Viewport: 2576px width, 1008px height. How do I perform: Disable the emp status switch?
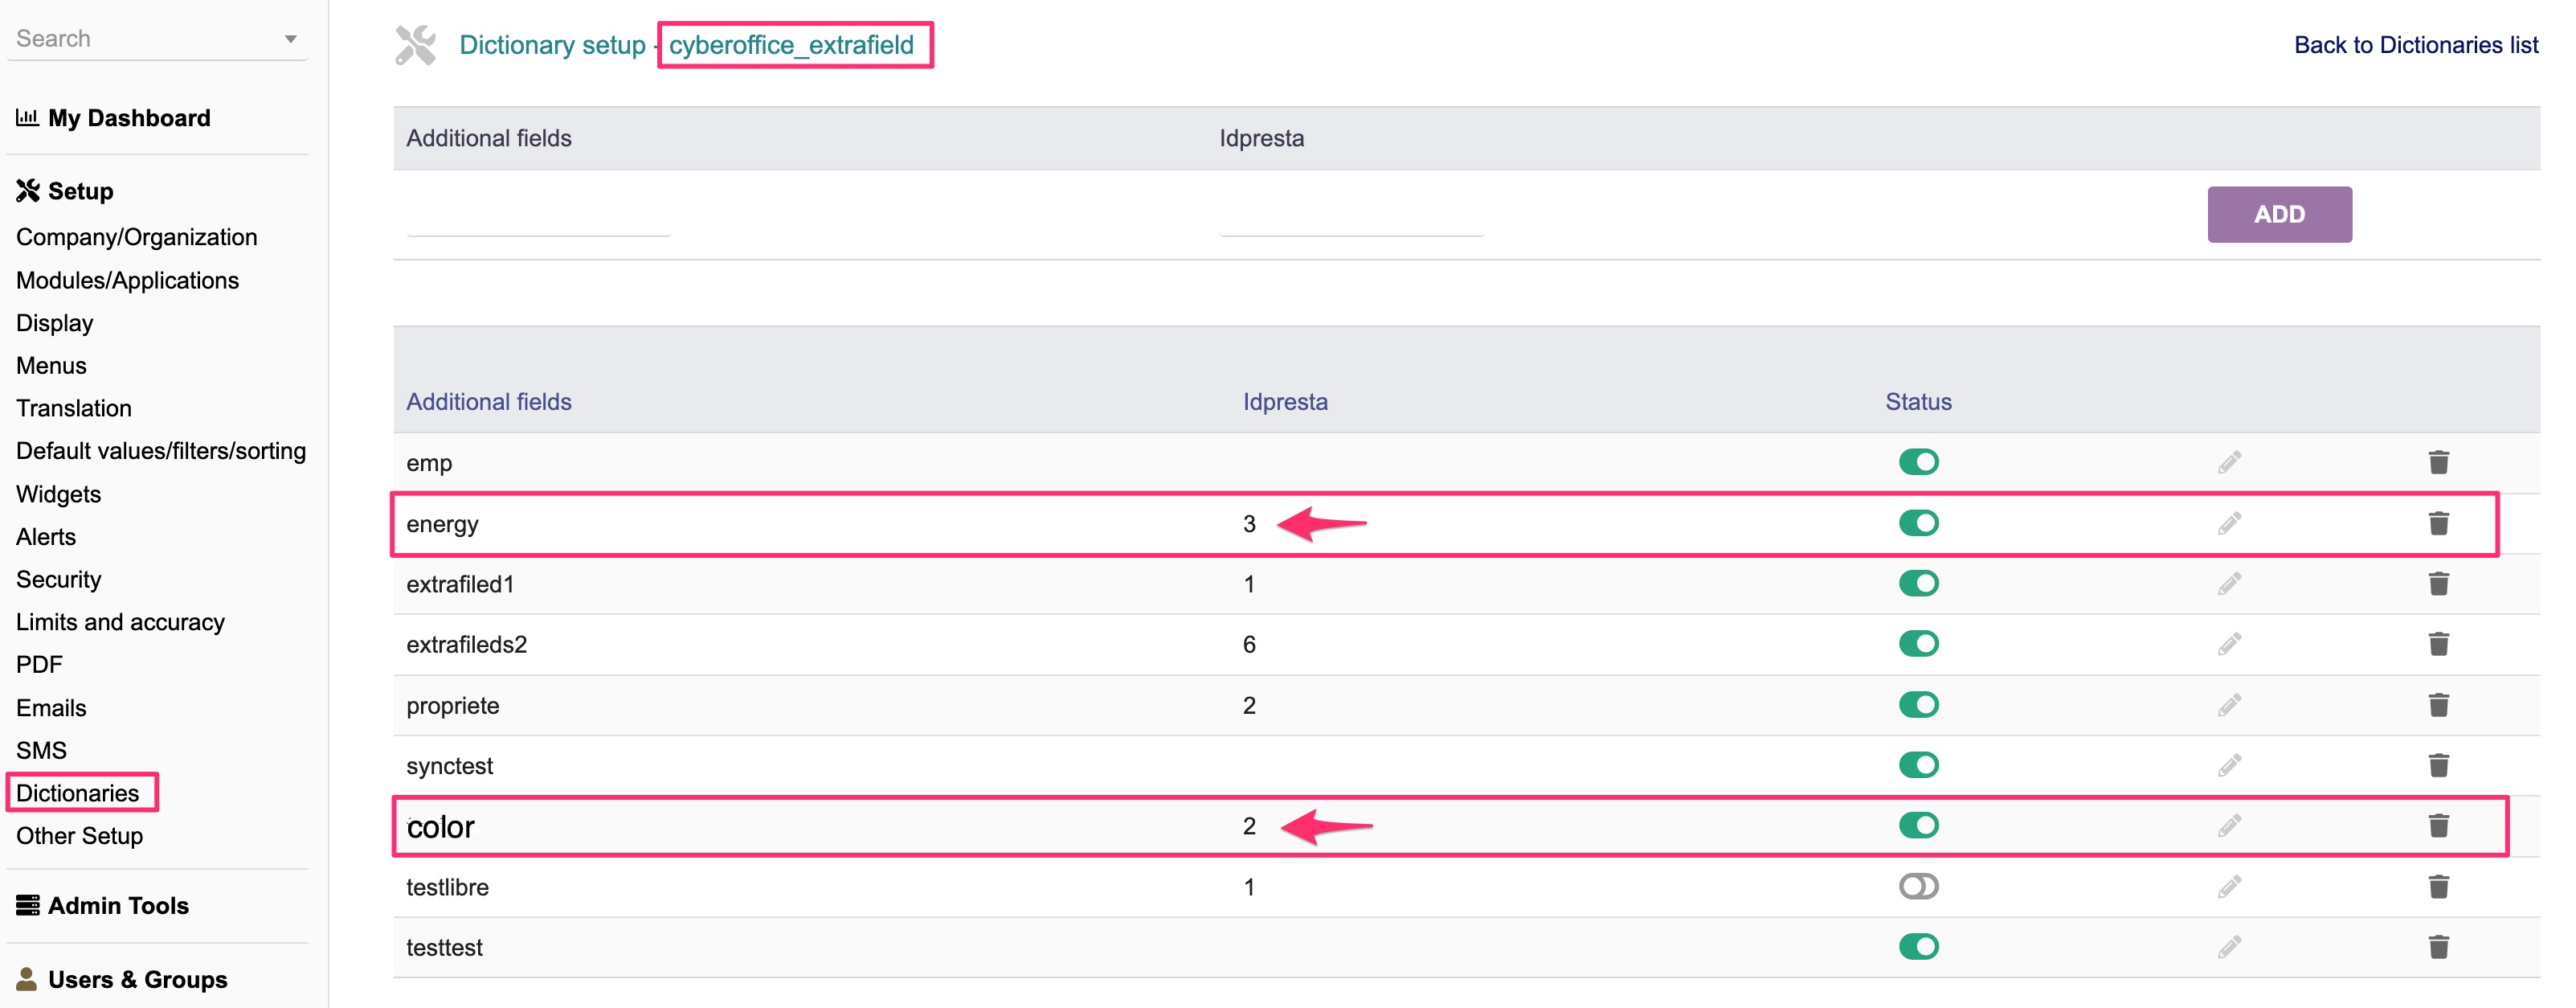tap(1918, 462)
